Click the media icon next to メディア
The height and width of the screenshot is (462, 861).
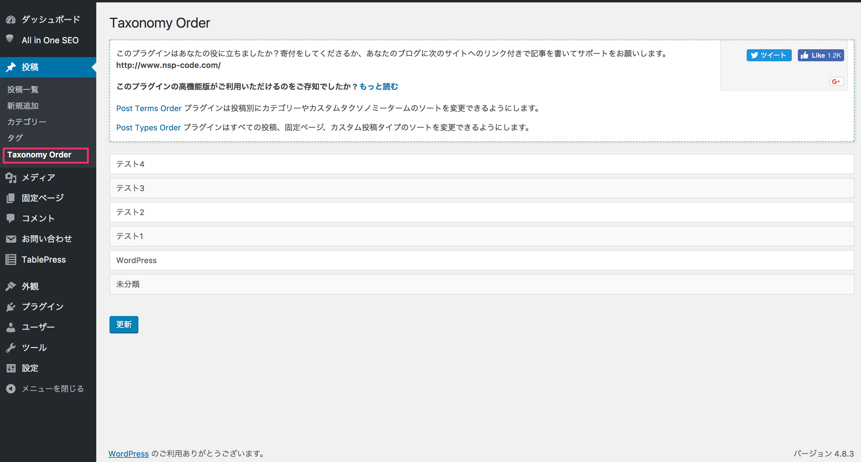[x=11, y=178]
